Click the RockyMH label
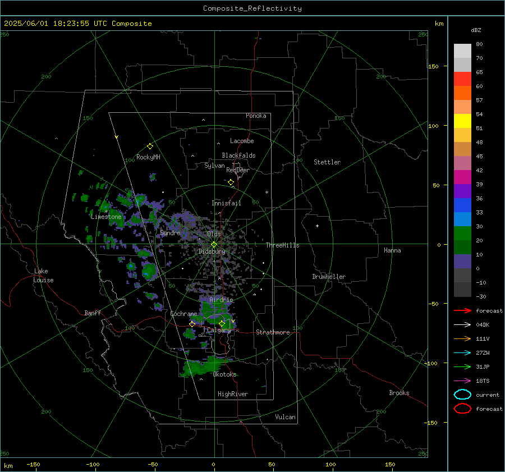The height and width of the screenshot is (472, 505). [148, 157]
